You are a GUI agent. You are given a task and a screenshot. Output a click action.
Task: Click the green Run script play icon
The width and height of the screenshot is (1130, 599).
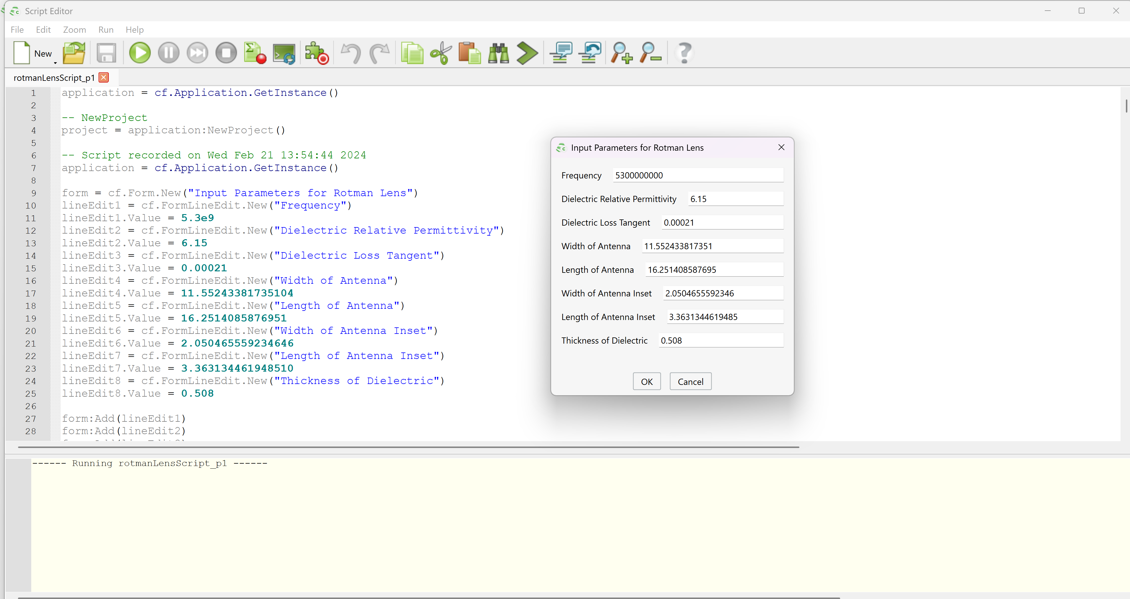[139, 53]
